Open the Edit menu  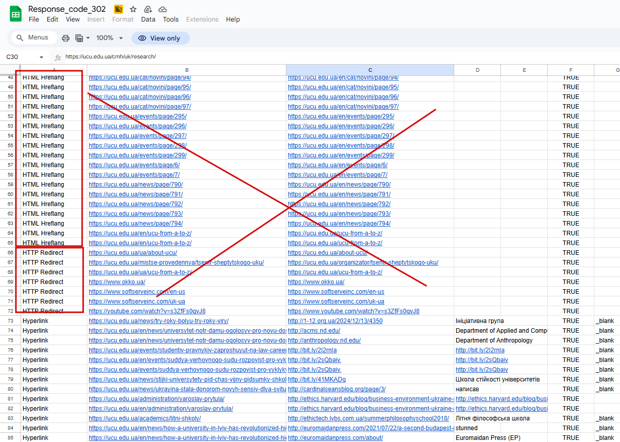(52, 19)
